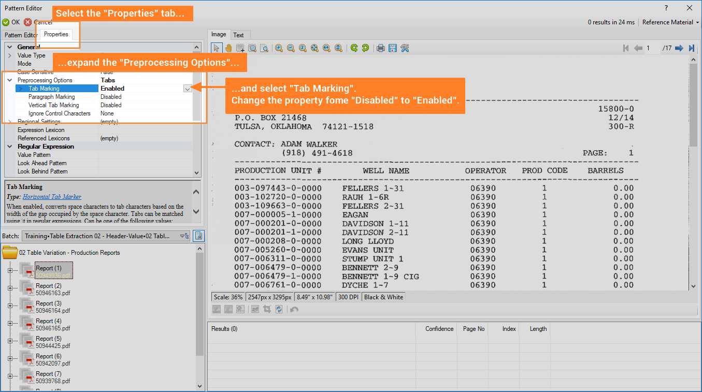Click the Zoom In magnifier icon
Viewport: 702px width, 392px height.
tap(279, 48)
